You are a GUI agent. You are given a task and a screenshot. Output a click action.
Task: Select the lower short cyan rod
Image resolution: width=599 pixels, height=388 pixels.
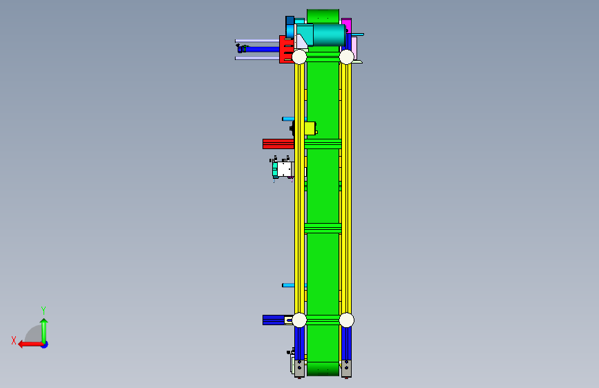coord(289,285)
